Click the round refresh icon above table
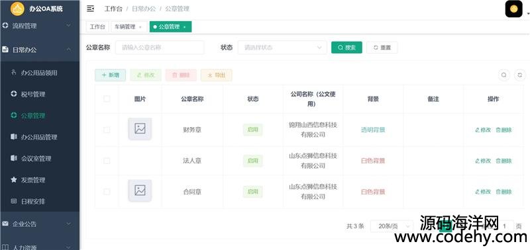This screenshot has height=250, width=530. click(520, 75)
